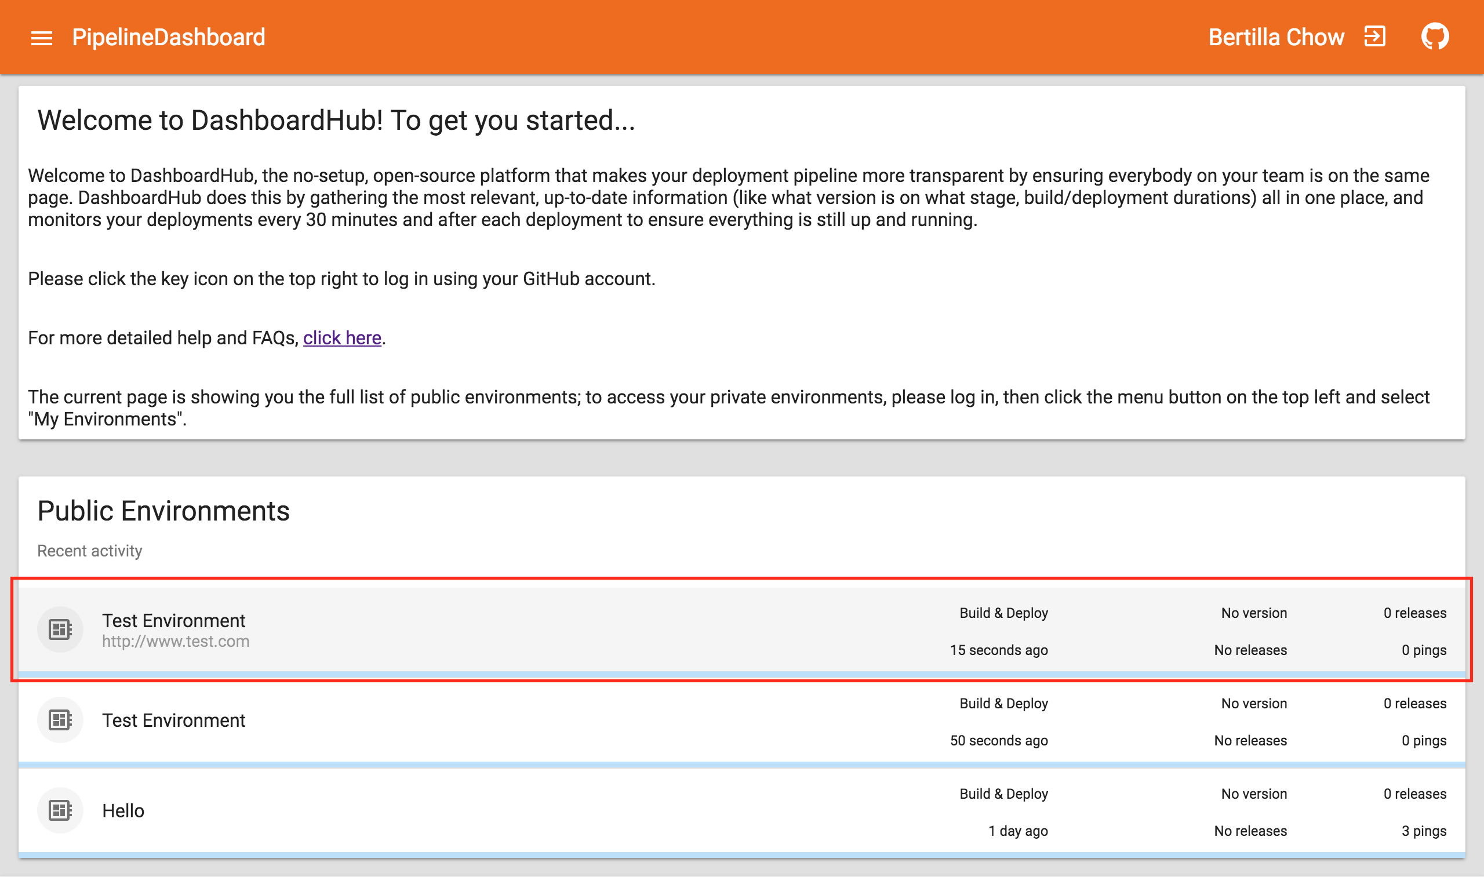Click 'Build & Deploy' on first row
This screenshot has height=877, width=1484.
coord(1003,613)
